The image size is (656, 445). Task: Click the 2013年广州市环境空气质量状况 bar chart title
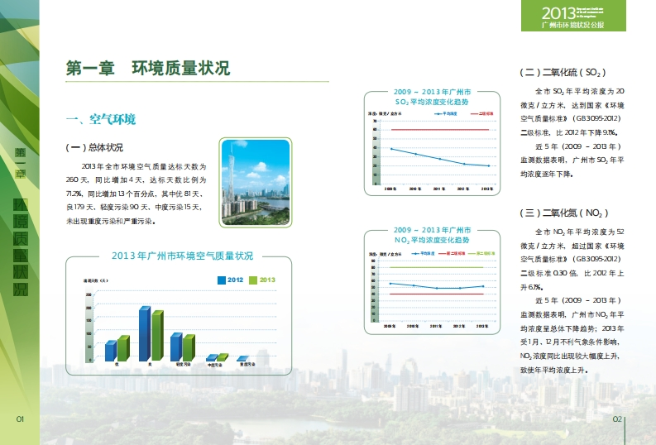(182, 256)
